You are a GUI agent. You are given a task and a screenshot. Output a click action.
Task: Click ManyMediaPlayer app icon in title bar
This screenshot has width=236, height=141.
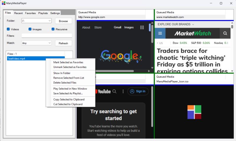coord(4,3)
